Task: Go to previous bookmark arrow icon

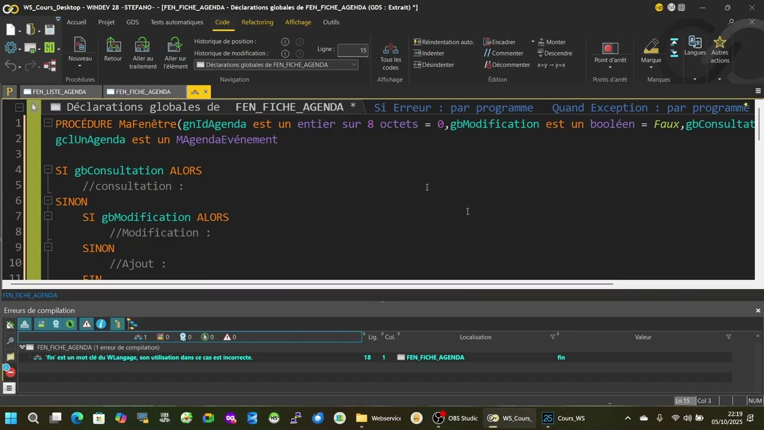Action: tap(674, 42)
